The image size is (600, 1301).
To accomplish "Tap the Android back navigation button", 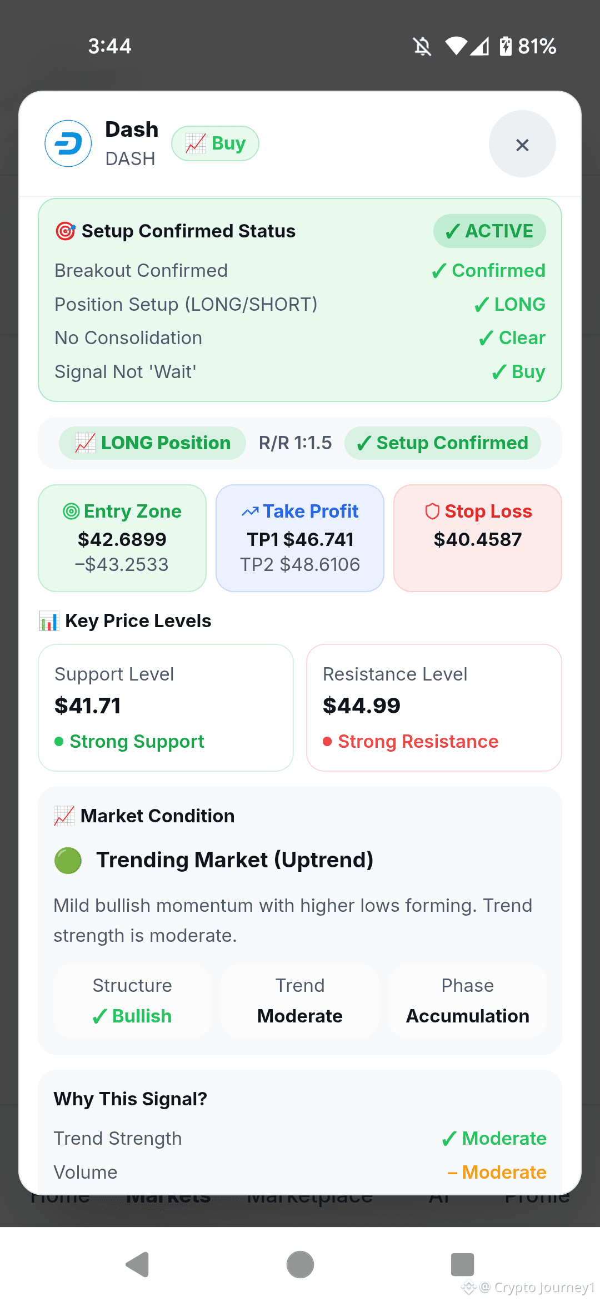I will [x=137, y=1264].
